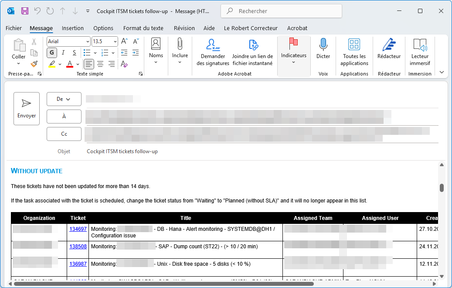Click the Inclure paperclip icon
This screenshot has width=452, height=288.
(180, 44)
